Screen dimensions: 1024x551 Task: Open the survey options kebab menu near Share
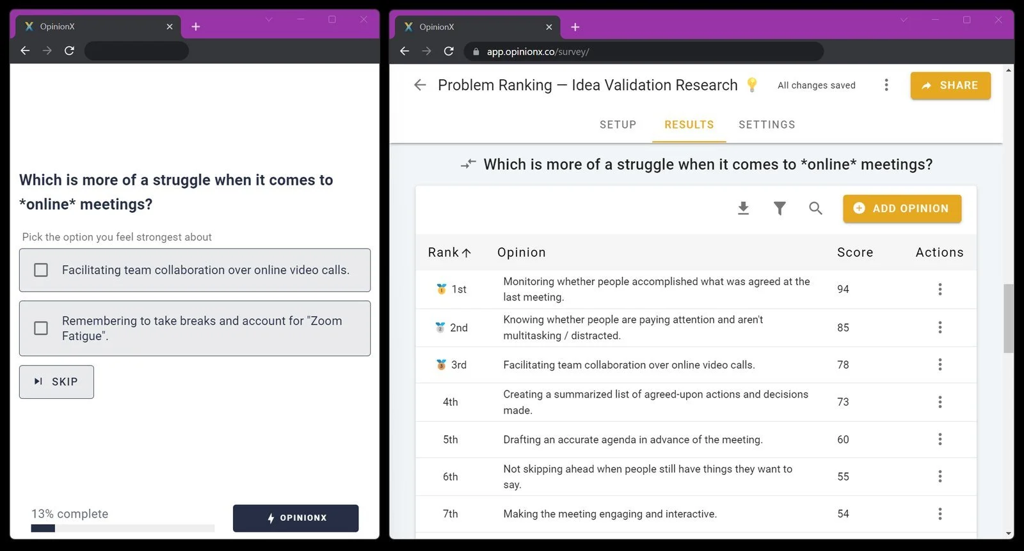pyautogui.click(x=886, y=85)
